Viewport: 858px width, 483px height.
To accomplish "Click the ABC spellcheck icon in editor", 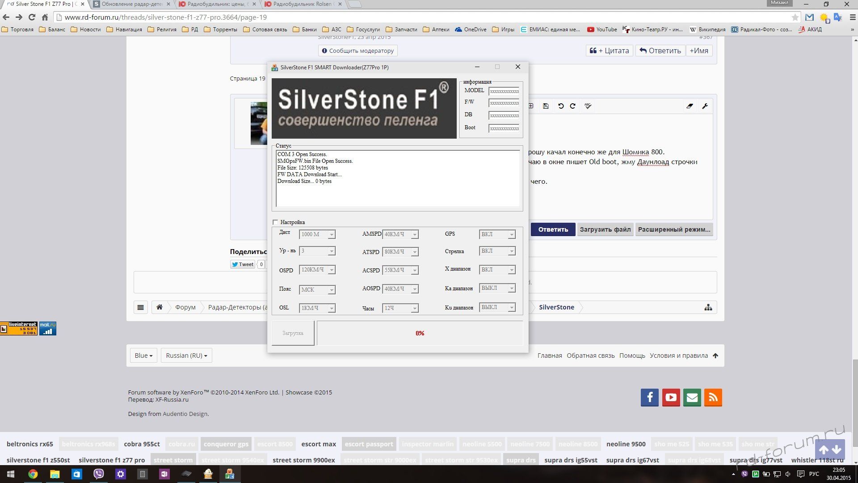I will (588, 106).
